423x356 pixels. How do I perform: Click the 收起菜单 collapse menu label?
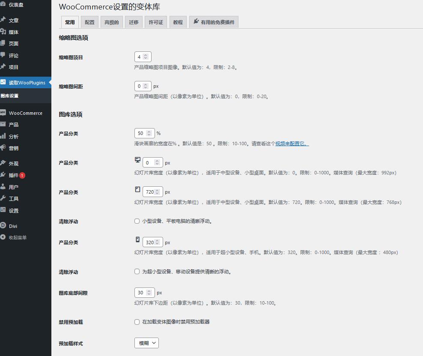tap(18, 237)
